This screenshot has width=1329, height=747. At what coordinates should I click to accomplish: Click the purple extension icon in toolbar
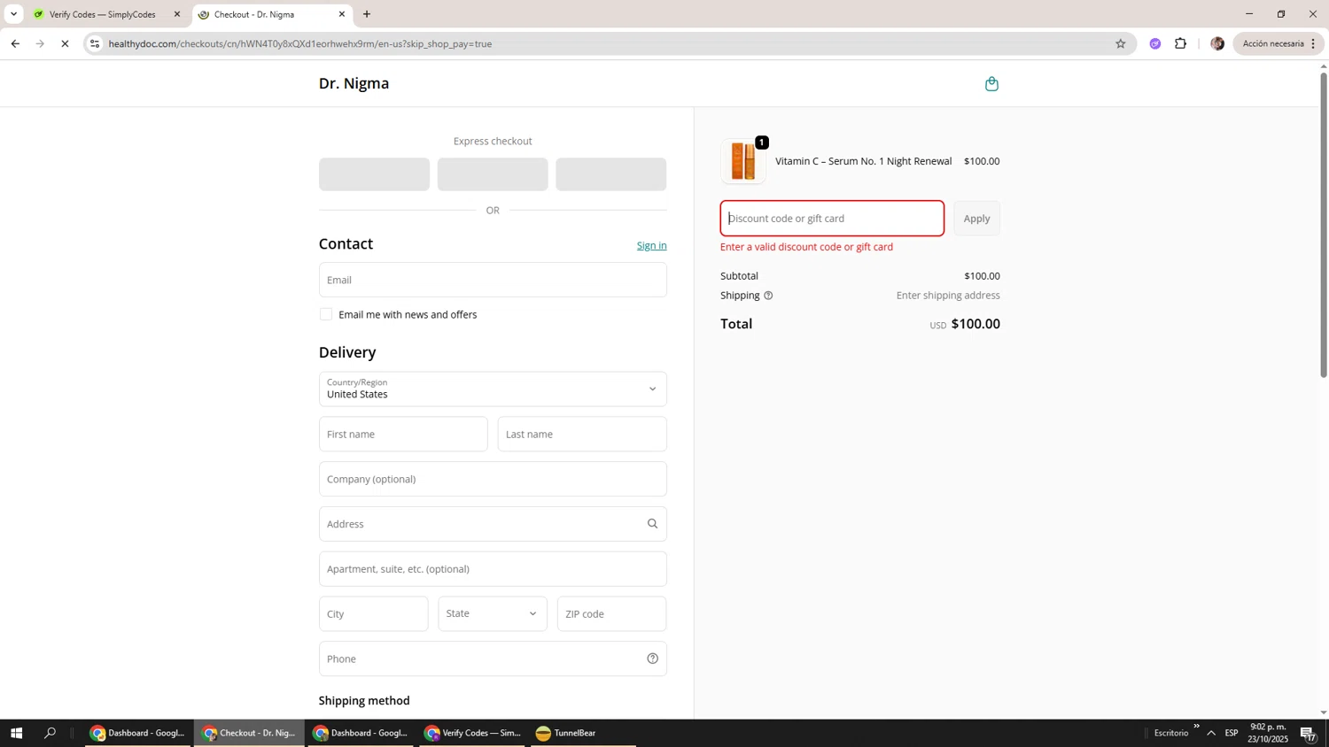1154,43
